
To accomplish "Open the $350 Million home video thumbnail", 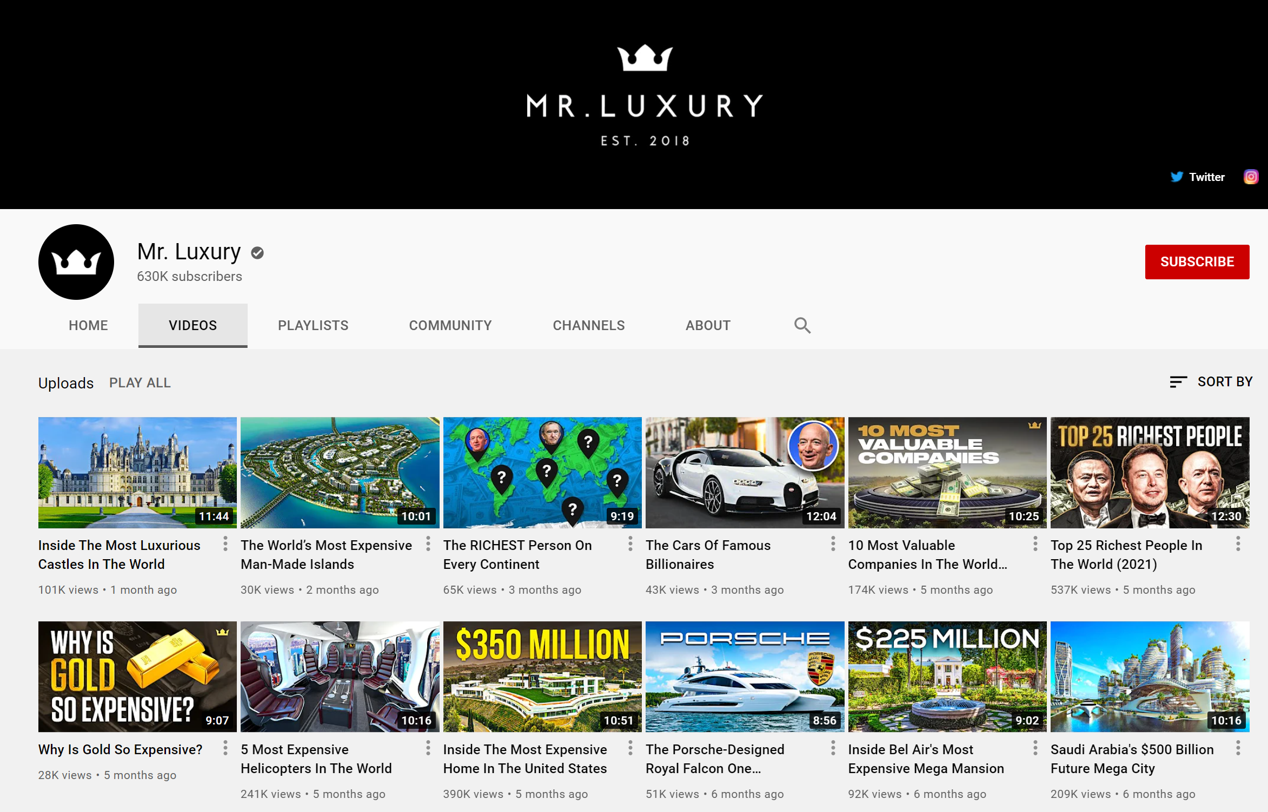I will (542, 677).
